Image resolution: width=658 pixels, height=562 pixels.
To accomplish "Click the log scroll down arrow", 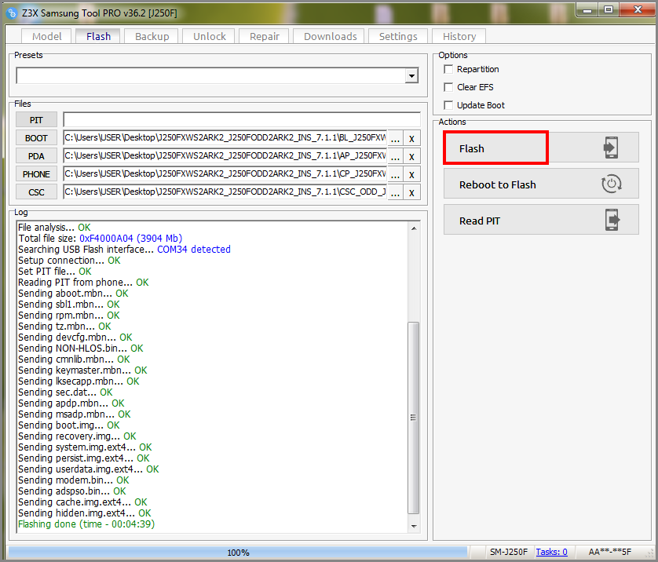I will click(x=414, y=526).
